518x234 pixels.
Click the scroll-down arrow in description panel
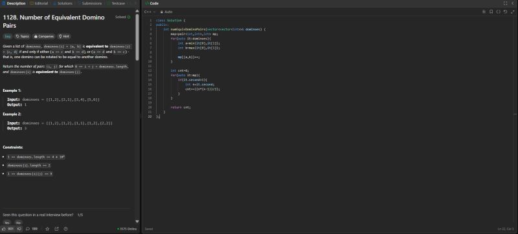tap(137, 222)
